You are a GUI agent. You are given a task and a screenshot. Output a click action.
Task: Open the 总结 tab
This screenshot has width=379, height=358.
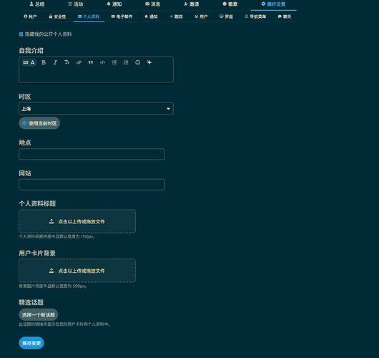click(x=37, y=4)
